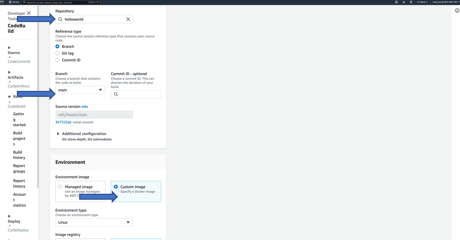Click the CloudShell icon in top bar
This screenshot has height=240, width=460.
click(x=396, y=2)
